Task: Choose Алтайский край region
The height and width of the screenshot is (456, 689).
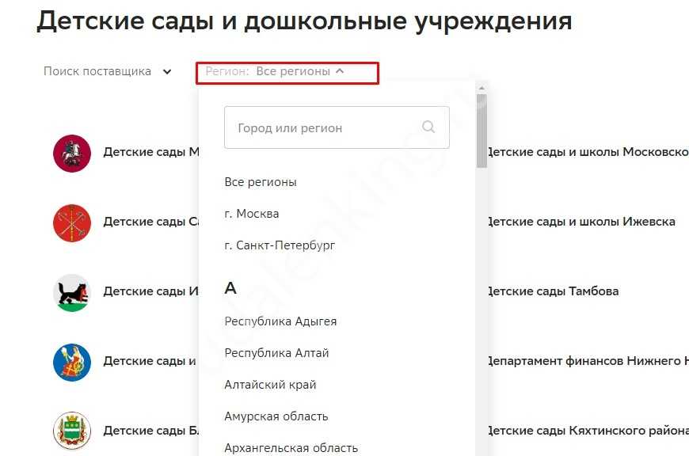Action: point(270,385)
